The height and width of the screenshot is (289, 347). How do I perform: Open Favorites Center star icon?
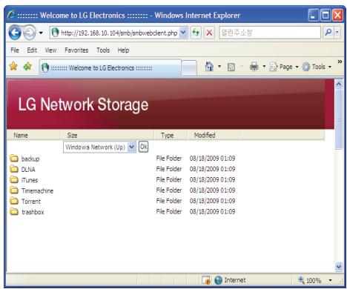tap(13, 66)
